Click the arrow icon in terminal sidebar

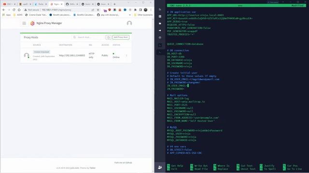(160, 31)
